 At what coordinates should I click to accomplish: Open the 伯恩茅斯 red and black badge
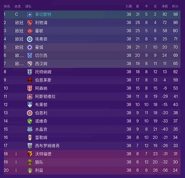(x=30, y=80)
